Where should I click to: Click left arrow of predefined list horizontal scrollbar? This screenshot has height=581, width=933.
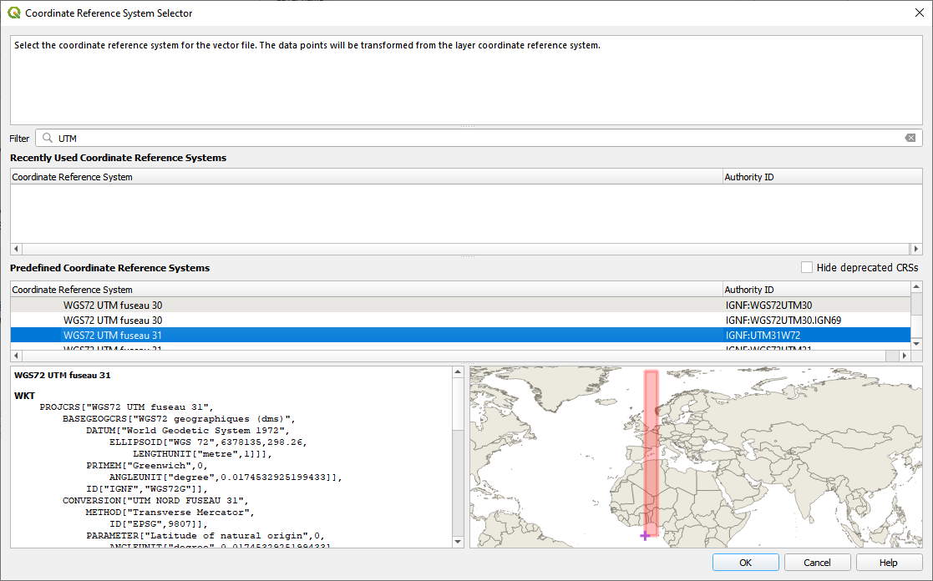(x=16, y=356)
